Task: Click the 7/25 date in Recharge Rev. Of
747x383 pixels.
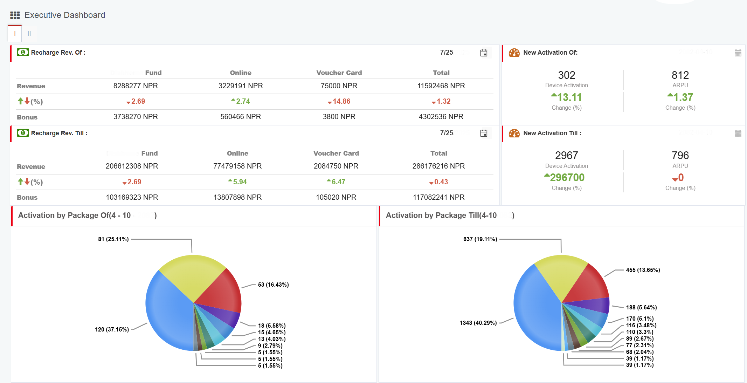Action: (x=447, y=53)
